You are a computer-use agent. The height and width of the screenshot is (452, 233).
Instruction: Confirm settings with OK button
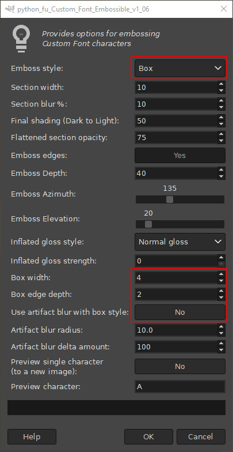click(x=148, y=437)
